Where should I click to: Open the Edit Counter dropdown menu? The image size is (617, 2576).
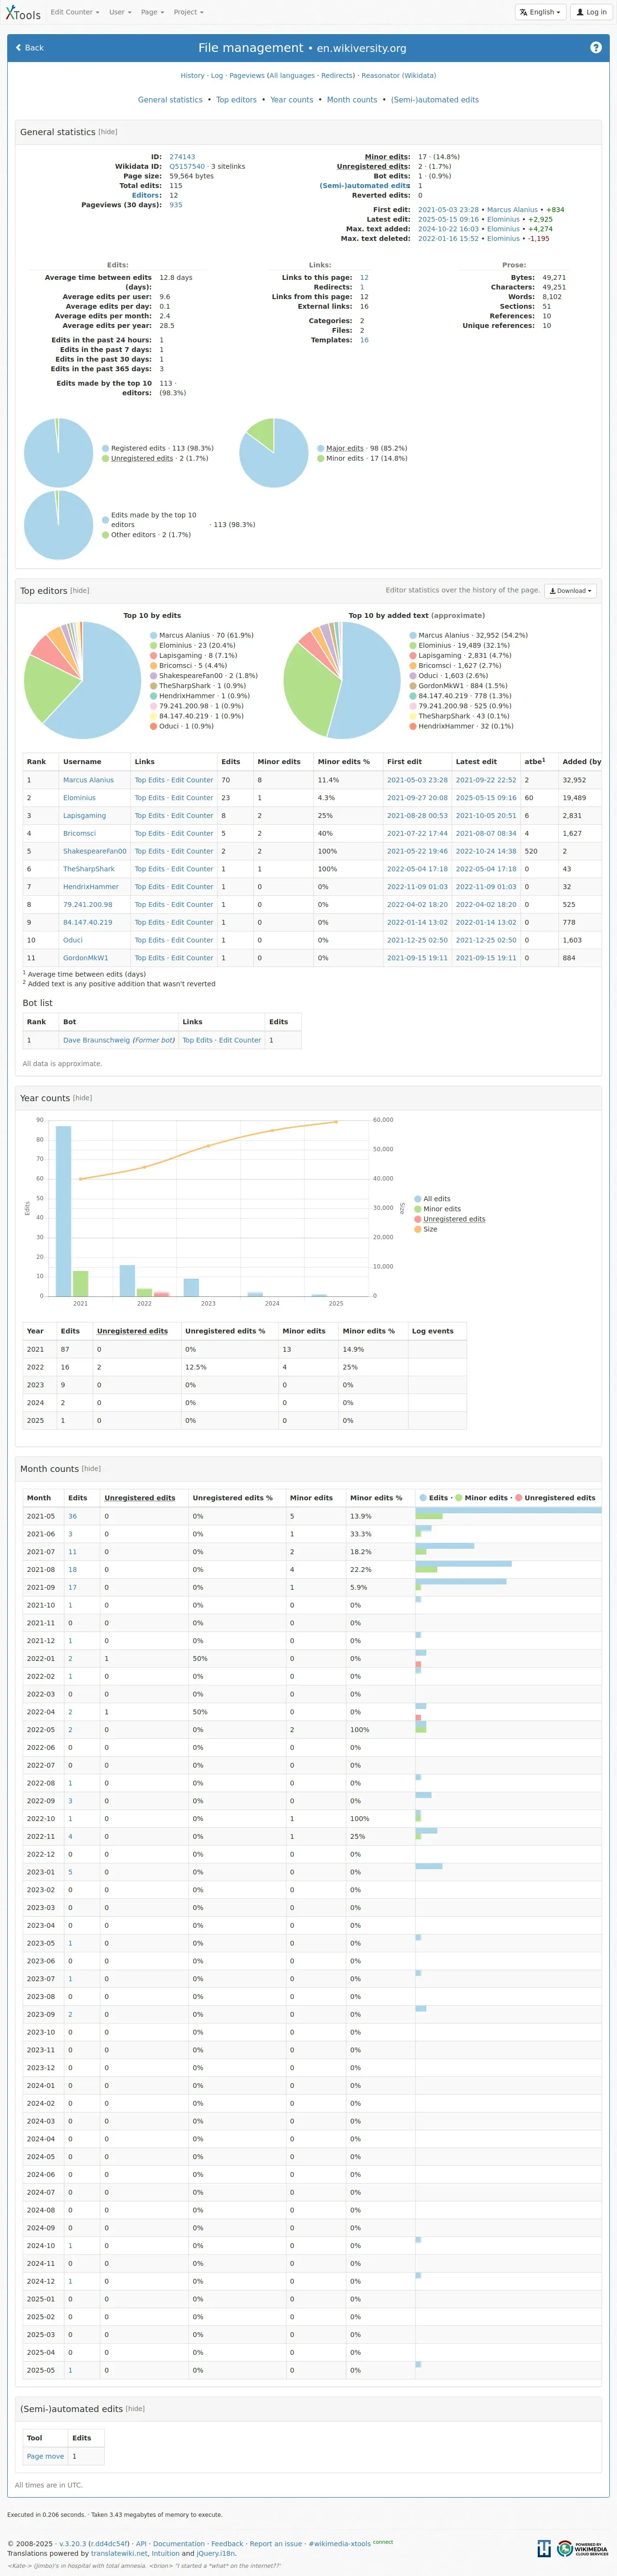[75, 12]
